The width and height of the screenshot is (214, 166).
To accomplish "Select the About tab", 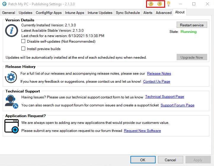I will tap(180, 12).
